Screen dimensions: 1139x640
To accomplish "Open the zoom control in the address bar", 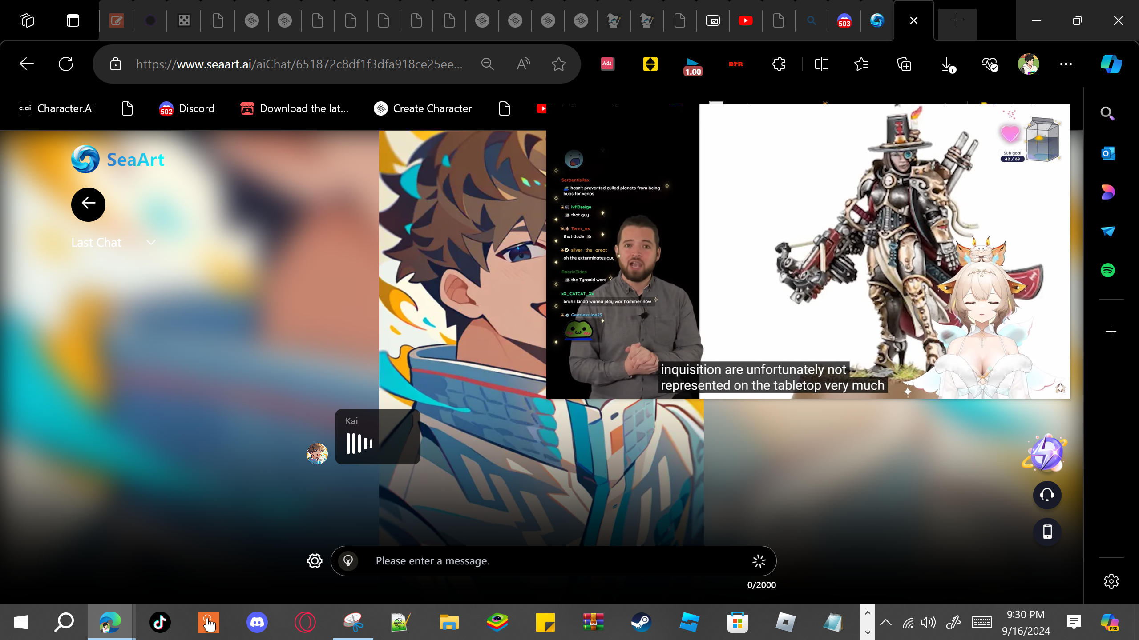I will (x=488, y=64).
